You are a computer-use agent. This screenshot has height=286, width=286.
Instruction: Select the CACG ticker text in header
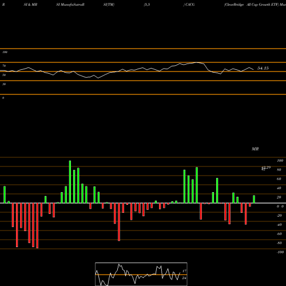190,5
